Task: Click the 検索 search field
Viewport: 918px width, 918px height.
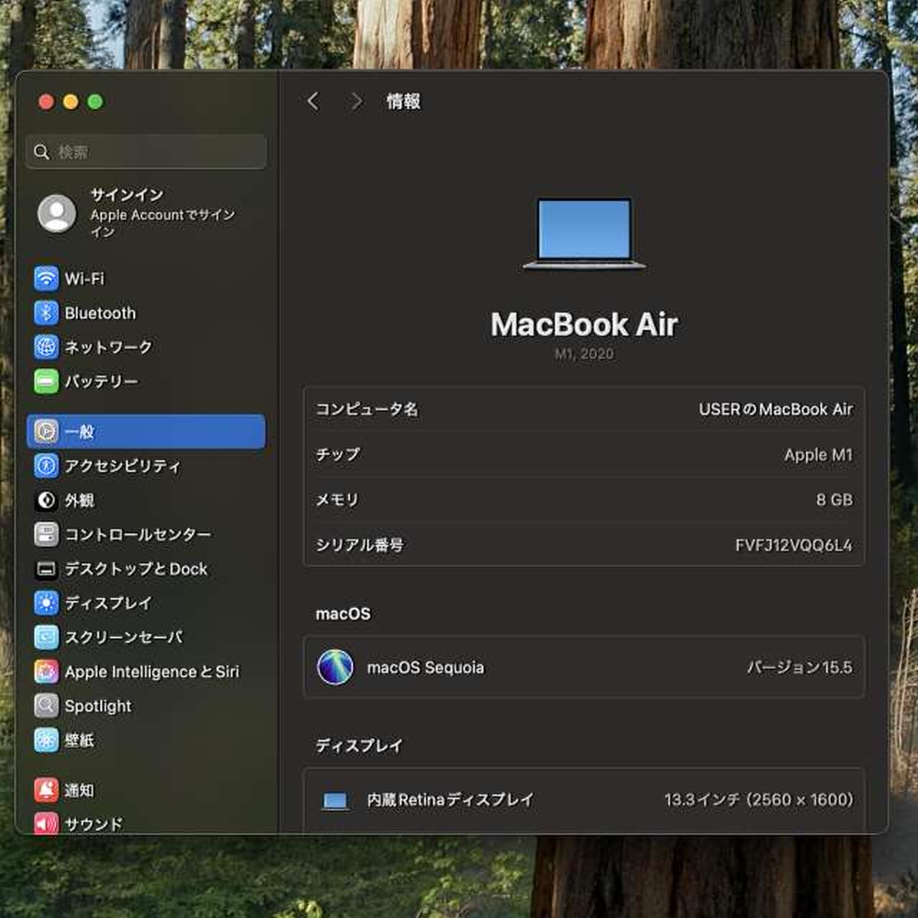Action: pyautogui.click(x=146, y=152)
